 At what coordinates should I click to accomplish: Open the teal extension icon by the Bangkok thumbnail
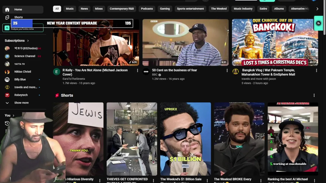coord(318,23)
